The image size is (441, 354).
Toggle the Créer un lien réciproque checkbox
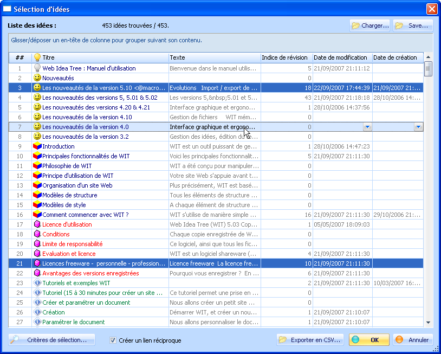[113, 340]
